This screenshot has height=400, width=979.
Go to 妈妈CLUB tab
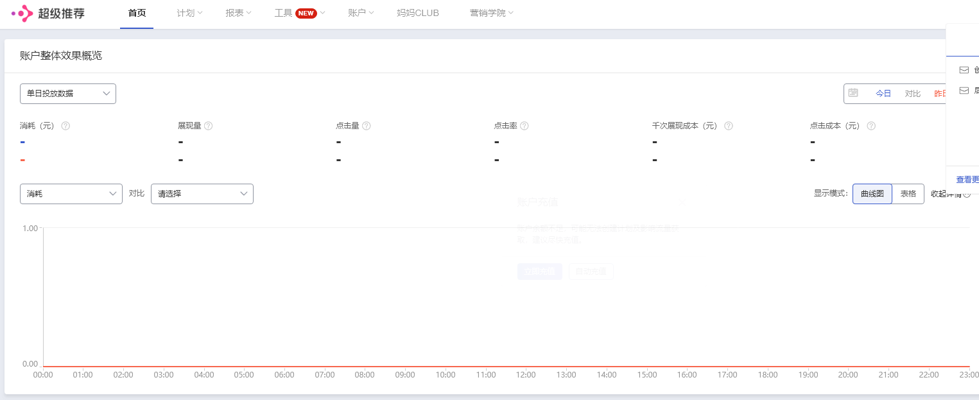click(x=418, y=13)
